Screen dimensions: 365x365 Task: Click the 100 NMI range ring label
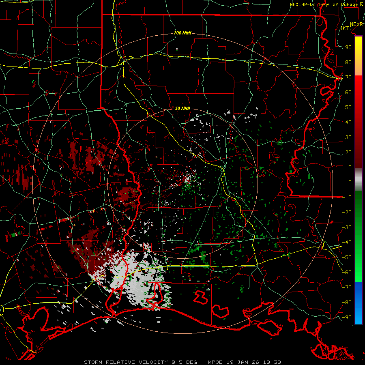click(x=182, y=33)
